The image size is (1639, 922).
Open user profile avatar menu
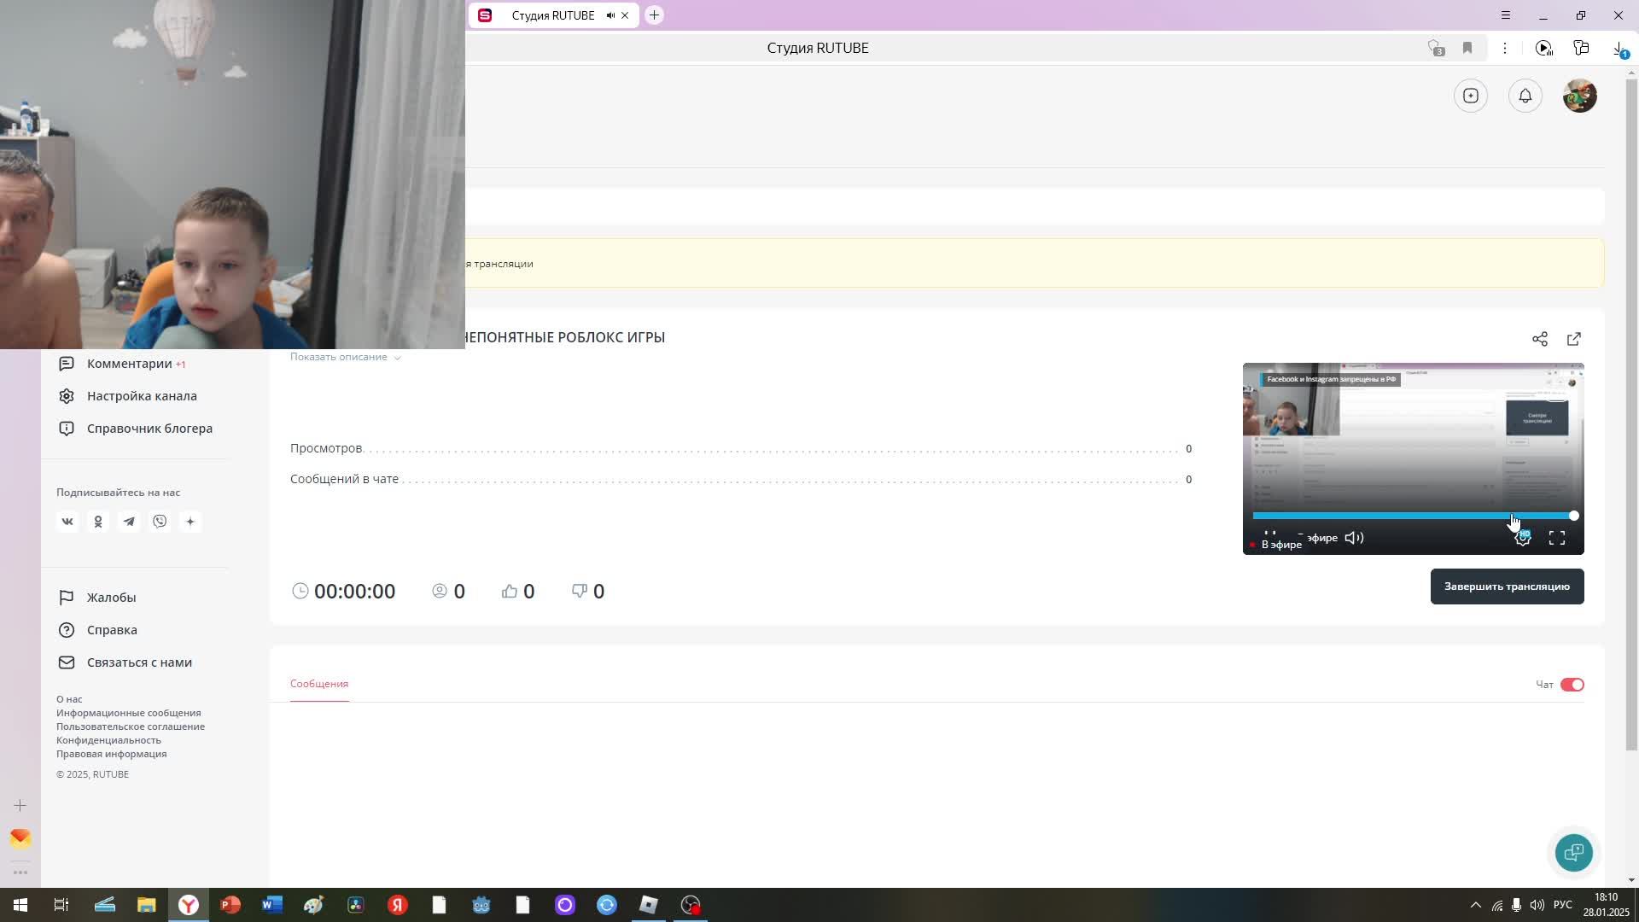(1580, 96)
